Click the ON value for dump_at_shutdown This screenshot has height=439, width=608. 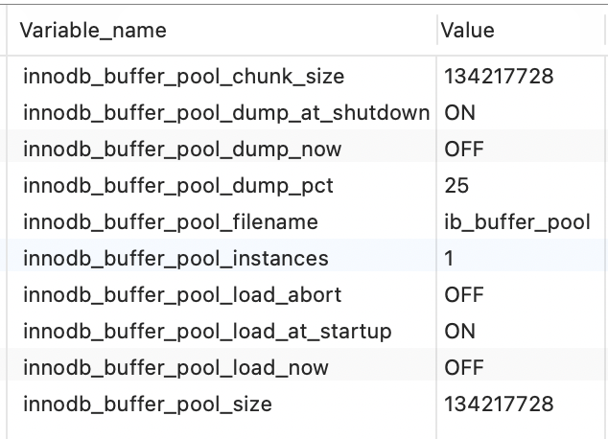pyautogui.click(x=460, y=113)
